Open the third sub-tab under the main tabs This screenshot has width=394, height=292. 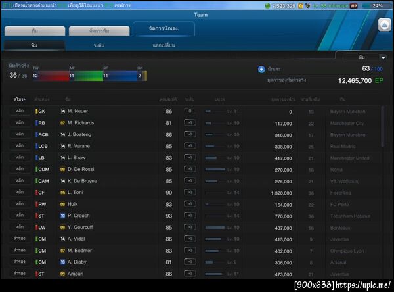point(164,45)
